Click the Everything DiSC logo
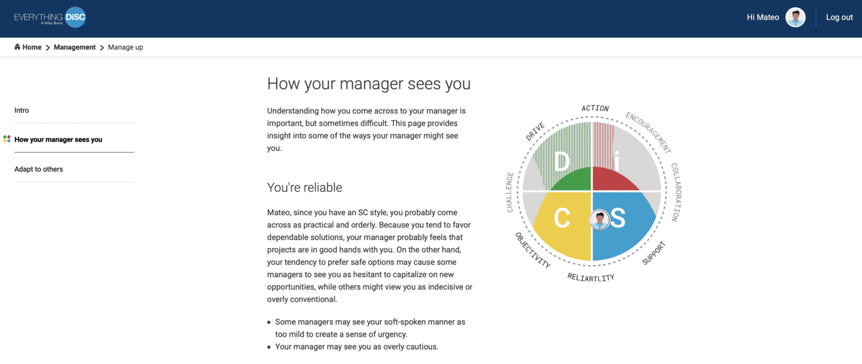862x364 pixels. coord(49,17)
